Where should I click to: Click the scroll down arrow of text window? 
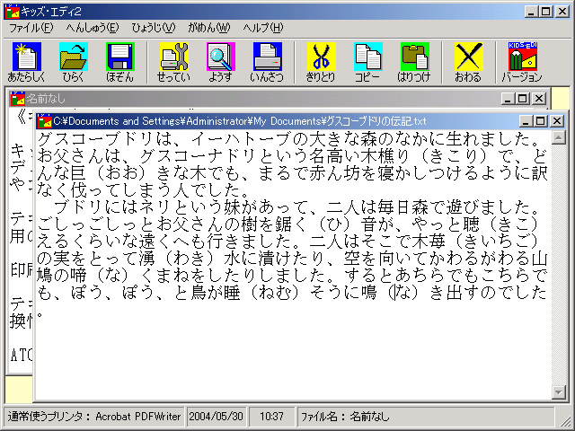pos(559,392)
